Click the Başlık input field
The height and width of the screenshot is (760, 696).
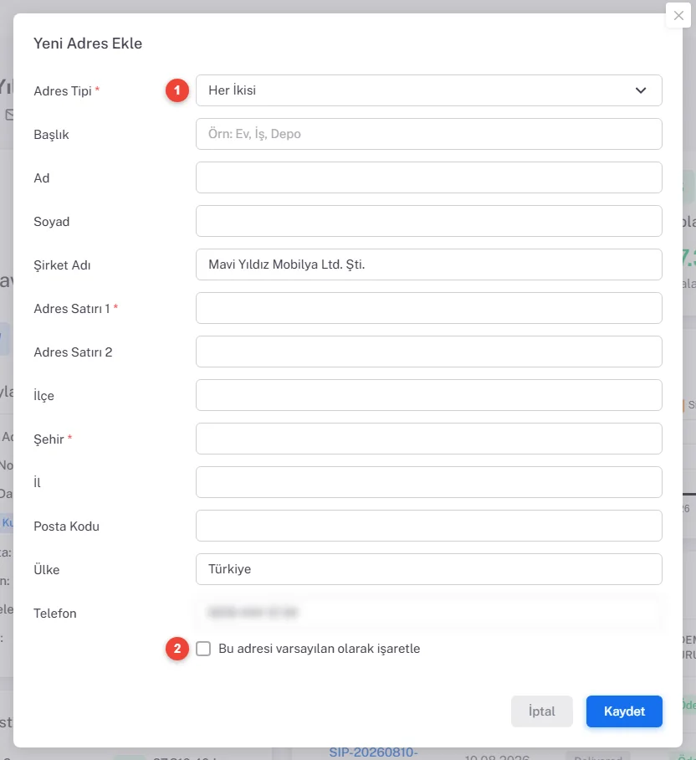(x=428, y=134)
